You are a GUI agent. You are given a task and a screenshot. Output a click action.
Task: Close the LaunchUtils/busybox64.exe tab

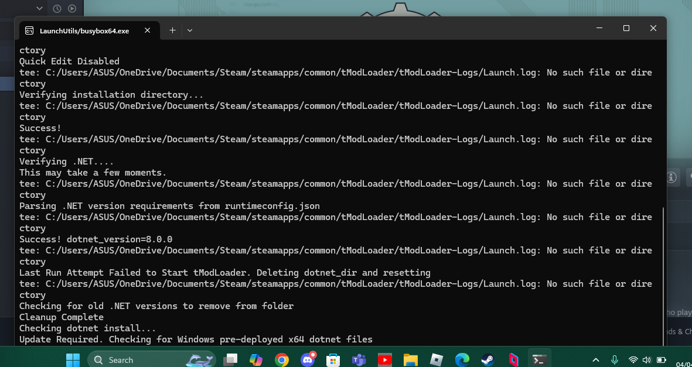pos(148,30)
